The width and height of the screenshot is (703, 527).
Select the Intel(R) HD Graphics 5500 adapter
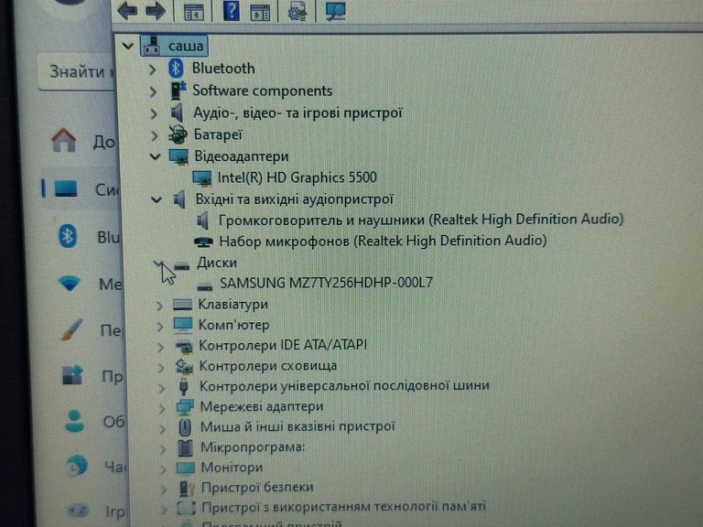point(297,177)
